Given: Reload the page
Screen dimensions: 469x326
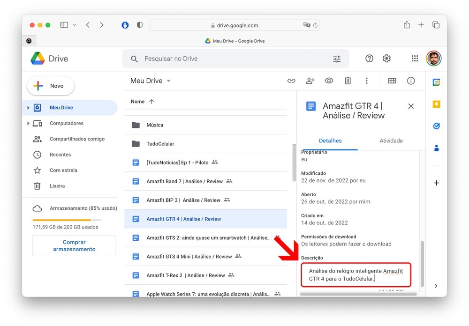Looking at the screenshot, I should point(315,25).
